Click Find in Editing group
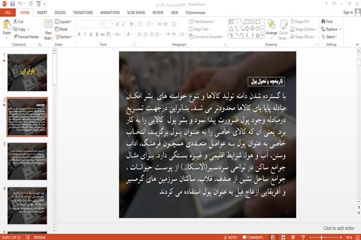The height and width of the screenshot is (240, 361). point(327,22)
